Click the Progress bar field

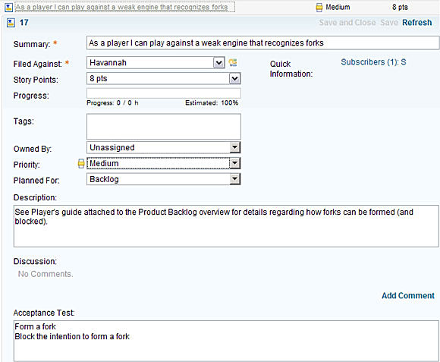(x=164, y=93)
